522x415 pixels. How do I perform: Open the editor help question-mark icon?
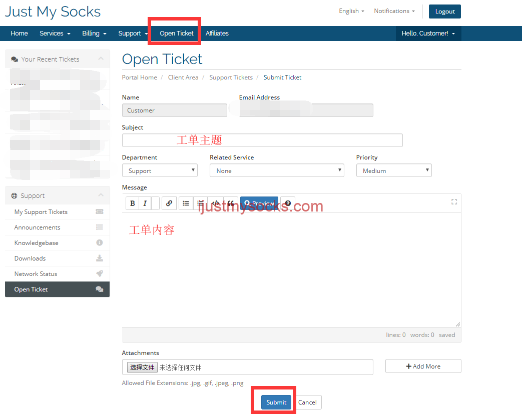click(x=288, y=203)
